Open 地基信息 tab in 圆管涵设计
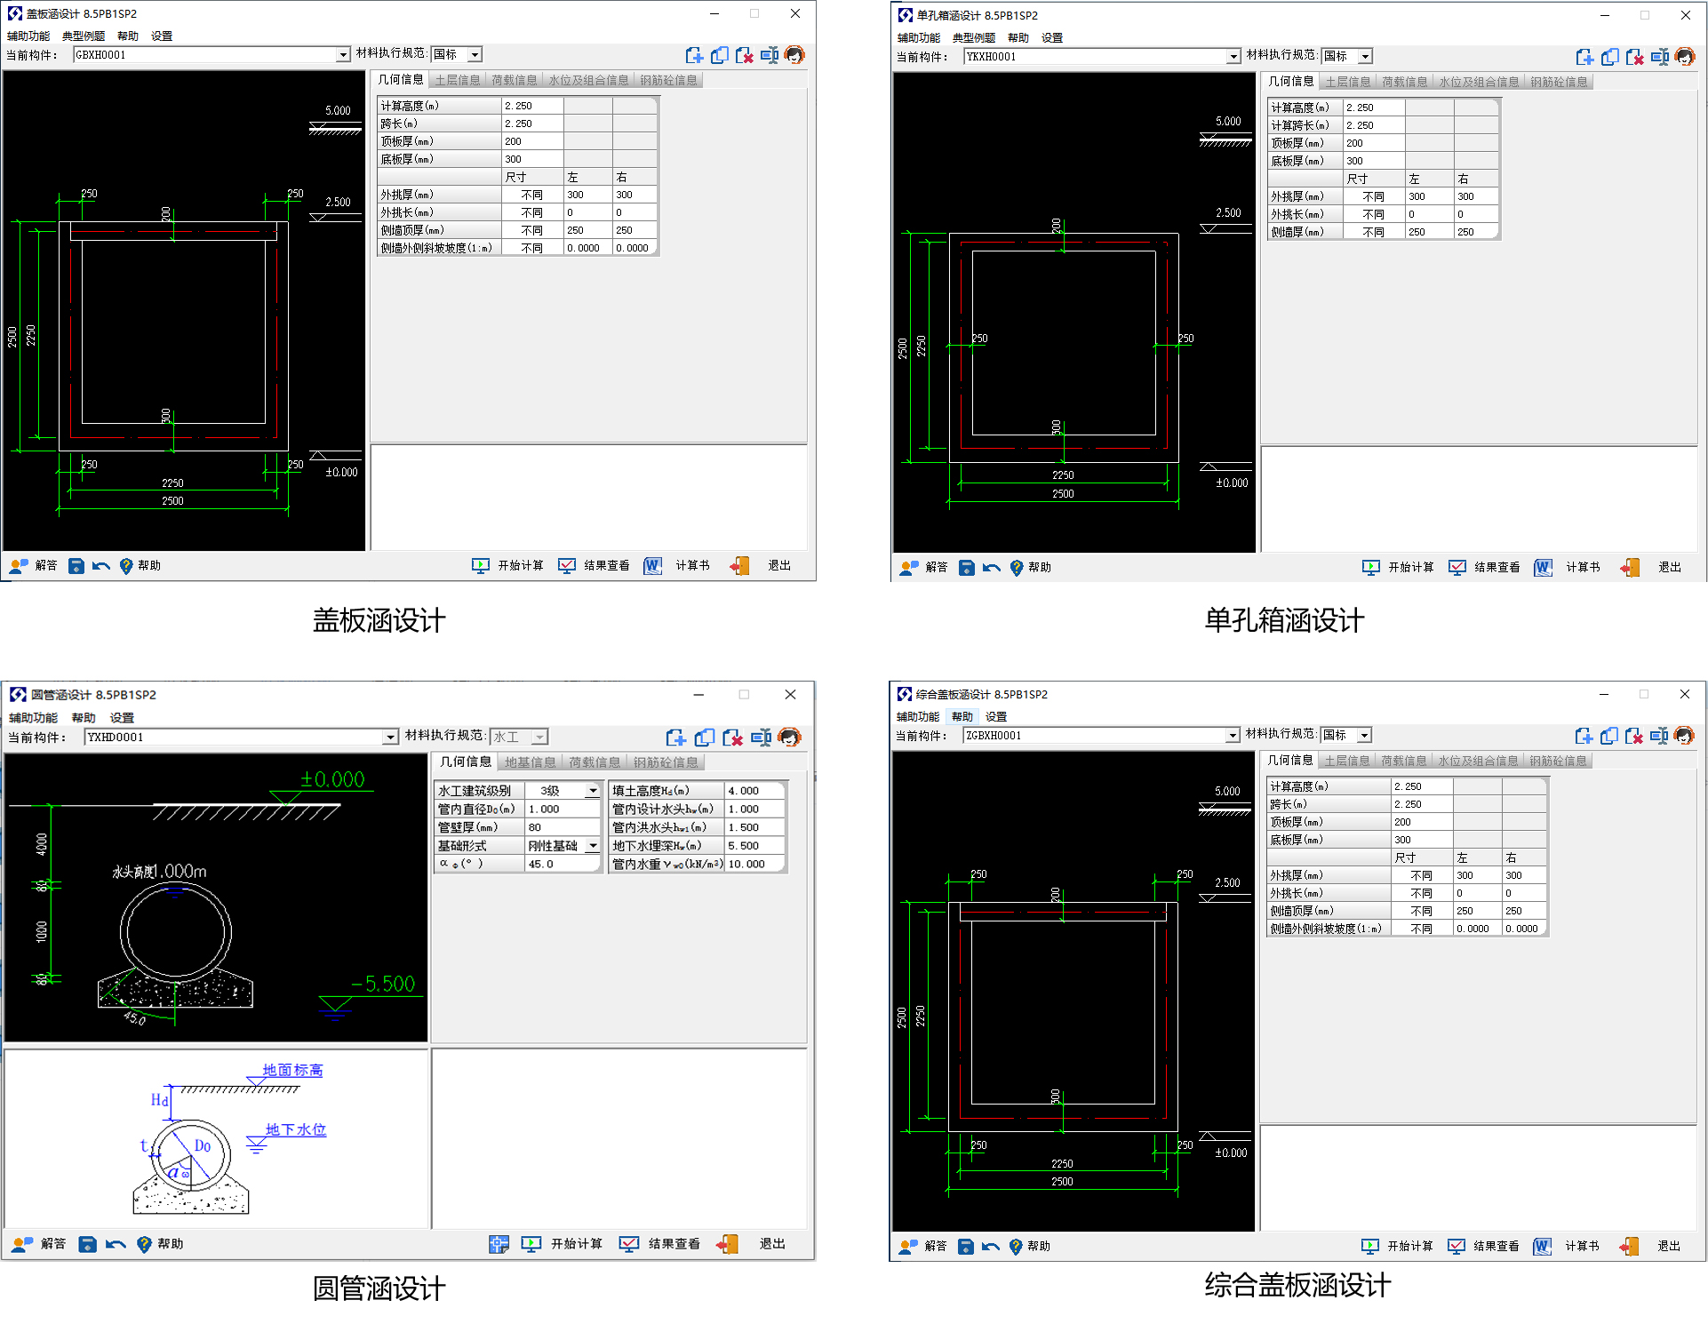This screenshot has width=1708, height=1340. pos(530,762)
